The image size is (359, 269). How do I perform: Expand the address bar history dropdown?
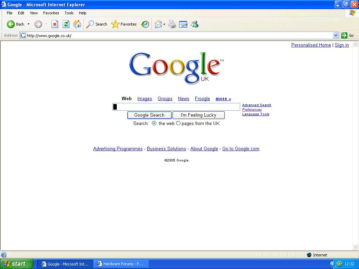[x=336, y=35]
